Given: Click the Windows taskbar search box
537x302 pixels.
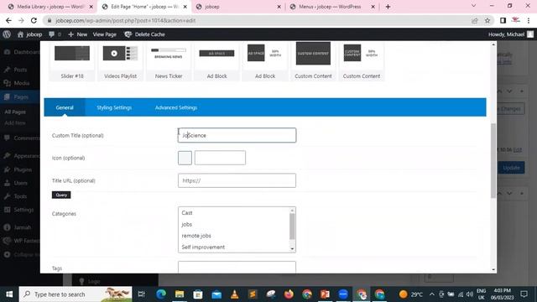Looking at the screenshot, I should click(x=76, y=294).
